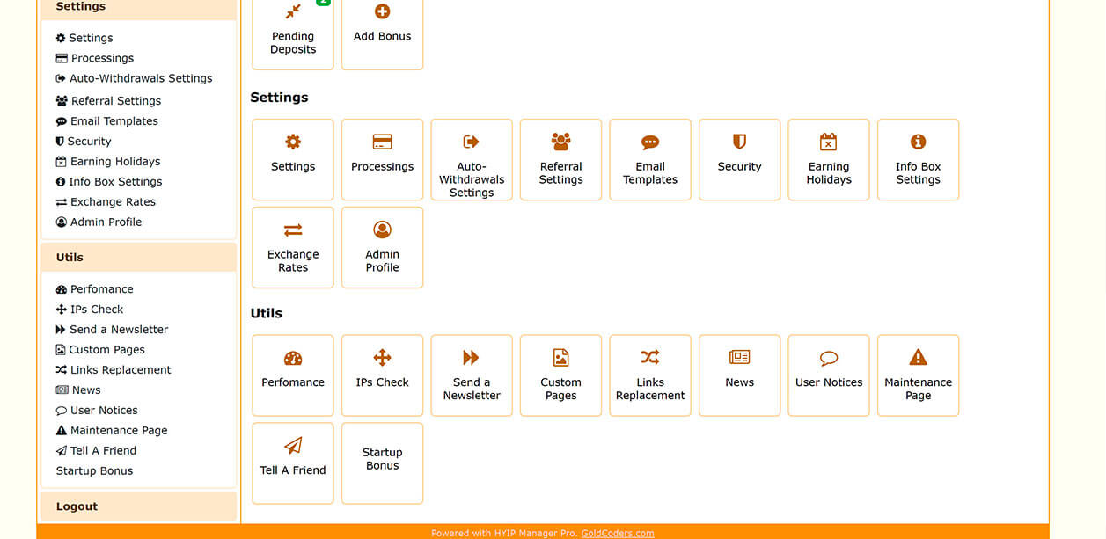
Task: Select Referral Settings in sidebar
Action: coord(108,101)
